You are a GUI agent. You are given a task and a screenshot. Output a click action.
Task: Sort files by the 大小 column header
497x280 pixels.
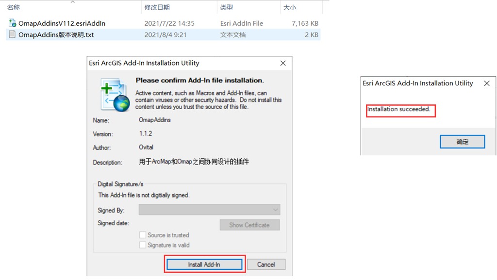[289, 7]
